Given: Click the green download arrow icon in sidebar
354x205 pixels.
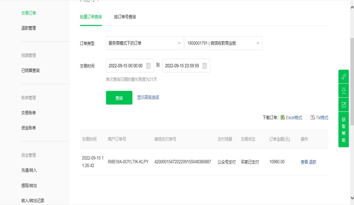Looking at the screenshot, I should point(343,90).
